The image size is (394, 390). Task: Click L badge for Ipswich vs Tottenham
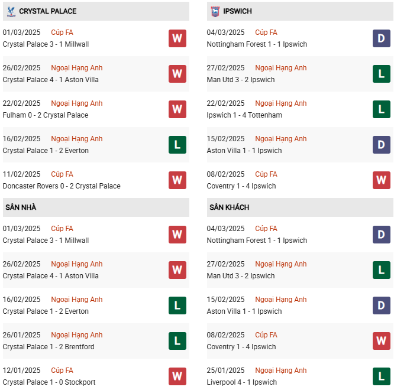coord(381,109)
